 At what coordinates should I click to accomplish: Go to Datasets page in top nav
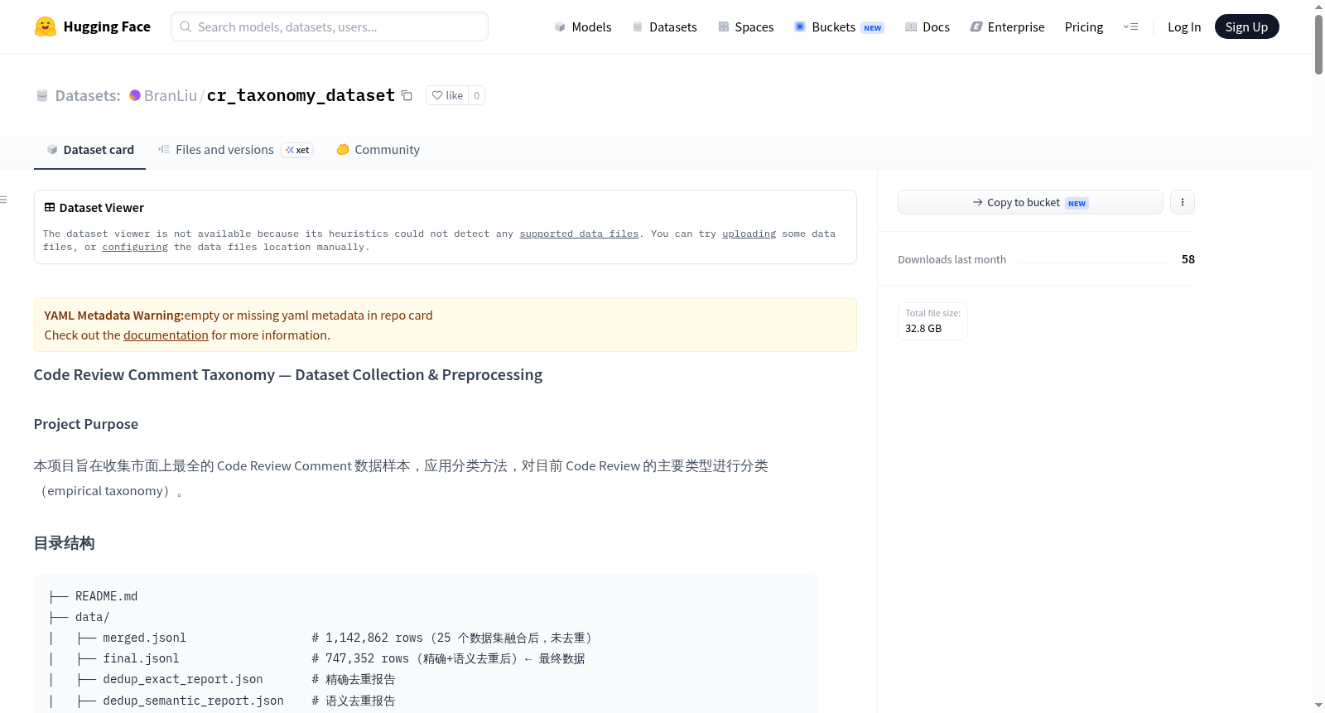tap(664, 26)
